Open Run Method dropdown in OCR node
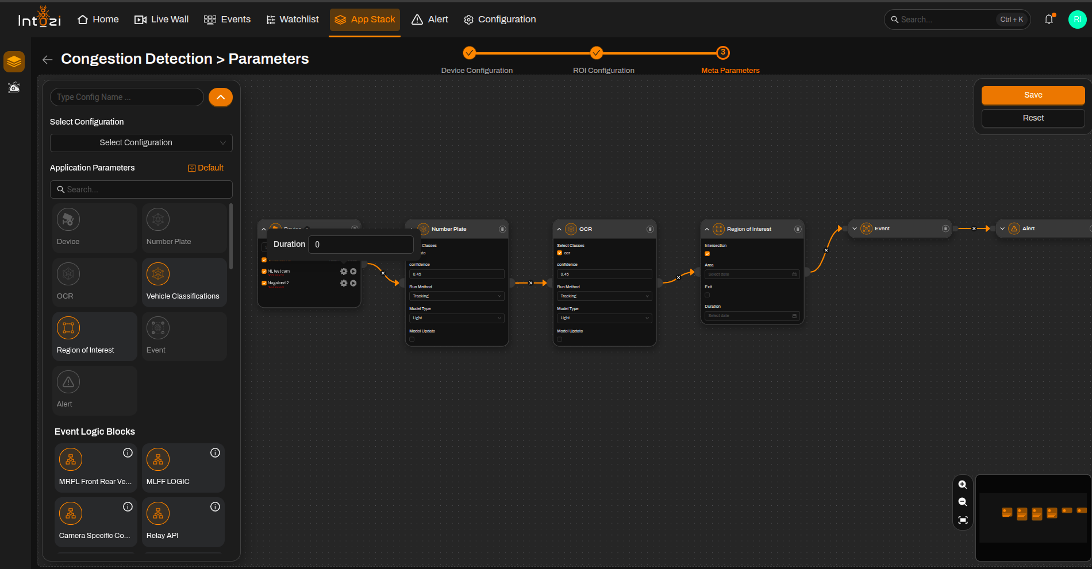1092x569 pixels. point(604,296)
